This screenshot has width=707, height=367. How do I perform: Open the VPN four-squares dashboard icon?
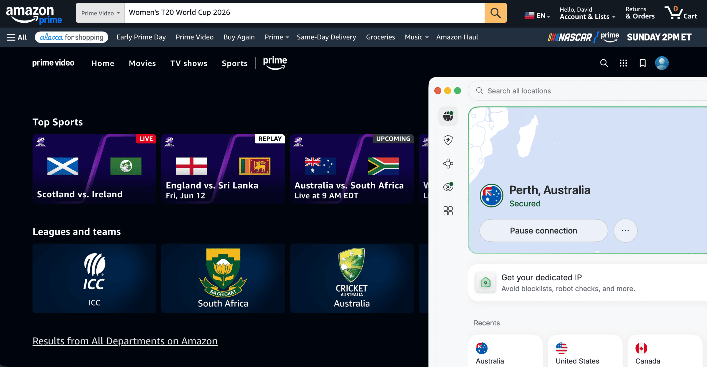click(x=448, y=211)
